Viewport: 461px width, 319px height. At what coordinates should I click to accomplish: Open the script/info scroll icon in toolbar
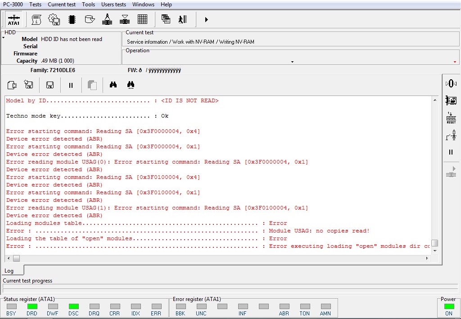tap(36, 19)
